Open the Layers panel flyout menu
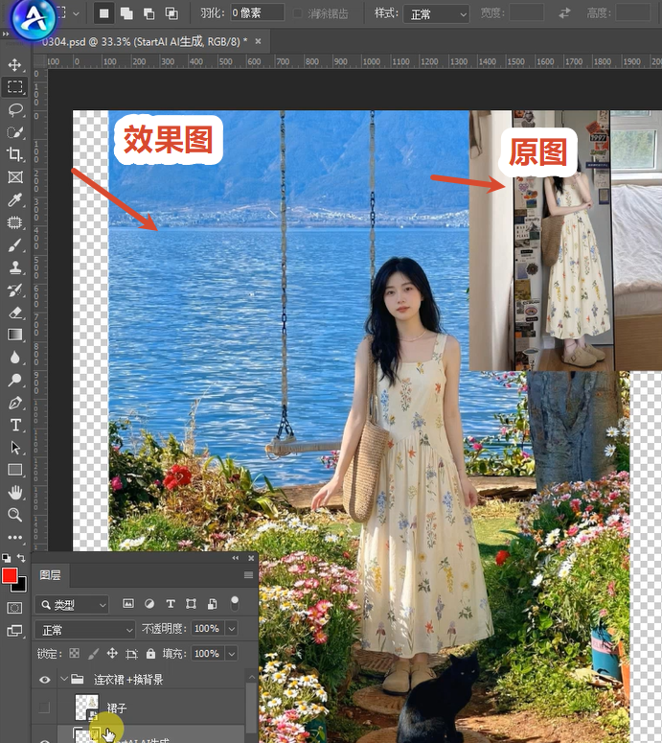662x743 pixels. coord(248,575)
